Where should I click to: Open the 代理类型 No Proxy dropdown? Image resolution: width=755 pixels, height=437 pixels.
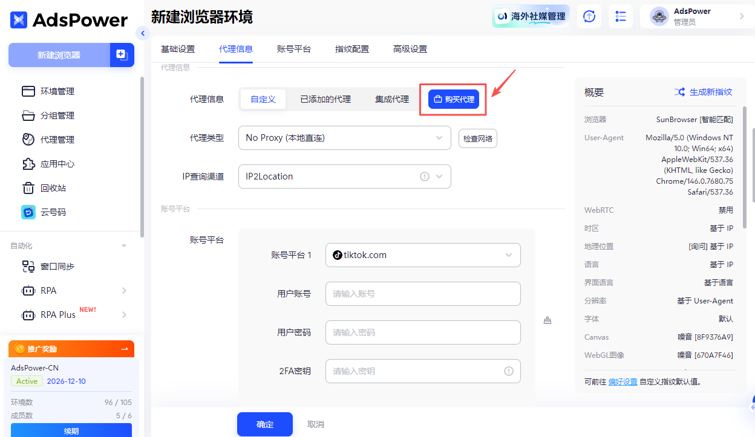tap(344, 138)
